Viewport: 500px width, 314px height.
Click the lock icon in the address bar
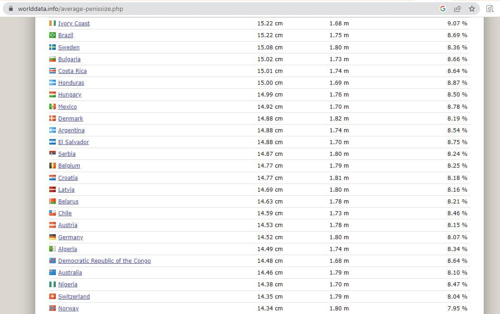tap(11, 9)
